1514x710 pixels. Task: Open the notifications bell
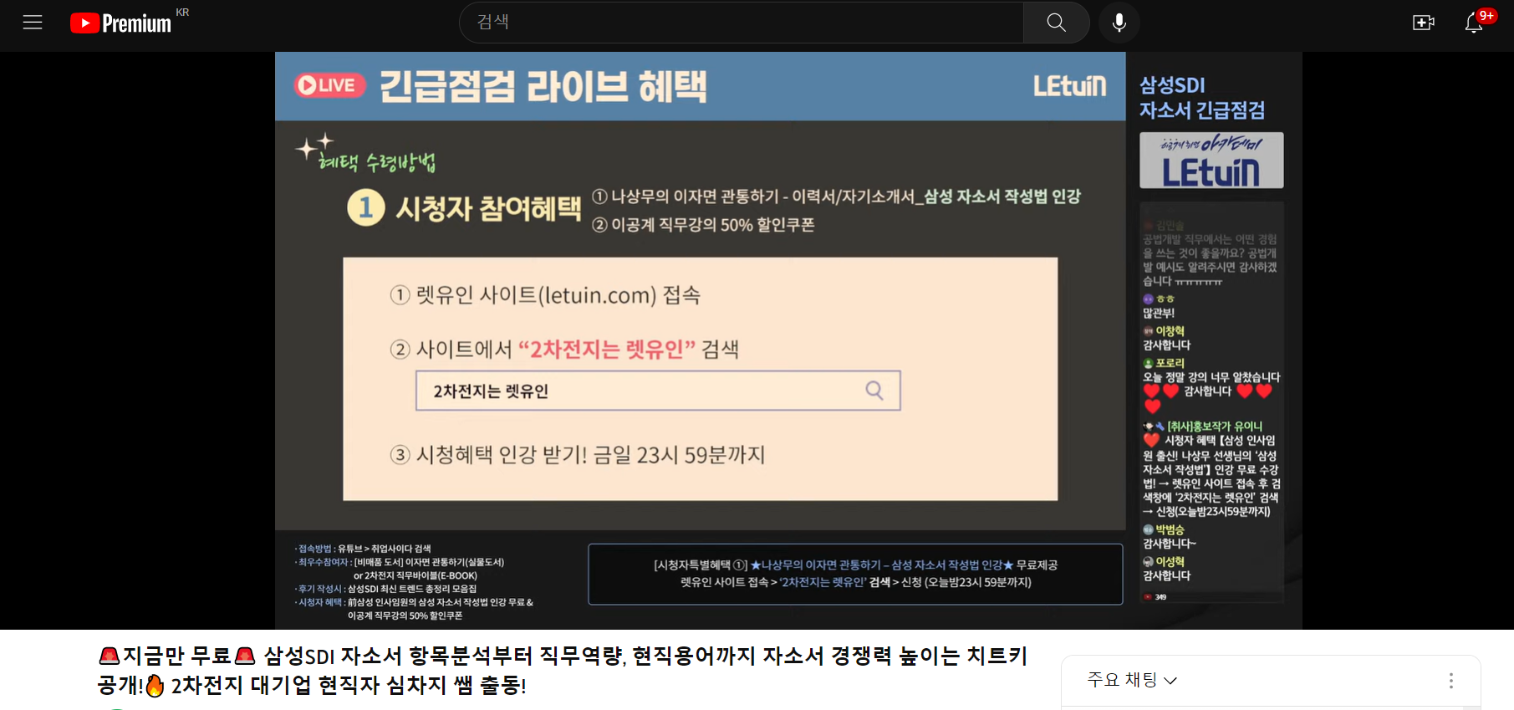1474,23
